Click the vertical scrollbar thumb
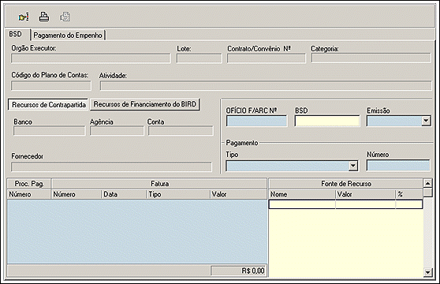This screenshot has width=440, height=284. pyautogui.click(x=427, y=192)
